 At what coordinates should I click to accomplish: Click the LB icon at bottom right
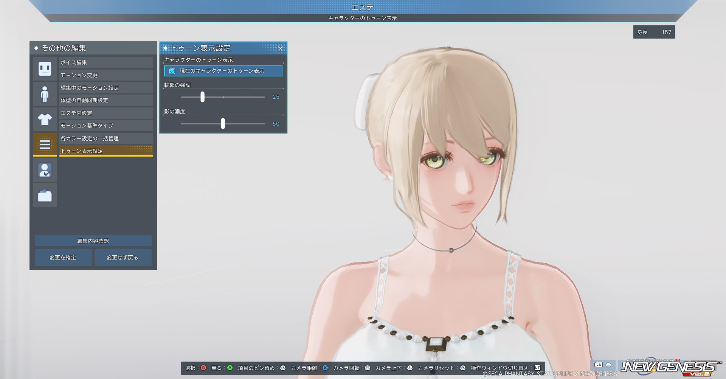(598, 365)
